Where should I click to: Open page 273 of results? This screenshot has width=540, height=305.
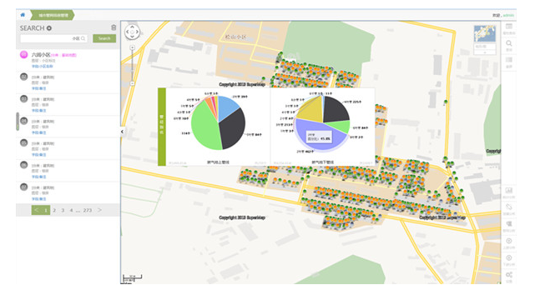[88, 210]
